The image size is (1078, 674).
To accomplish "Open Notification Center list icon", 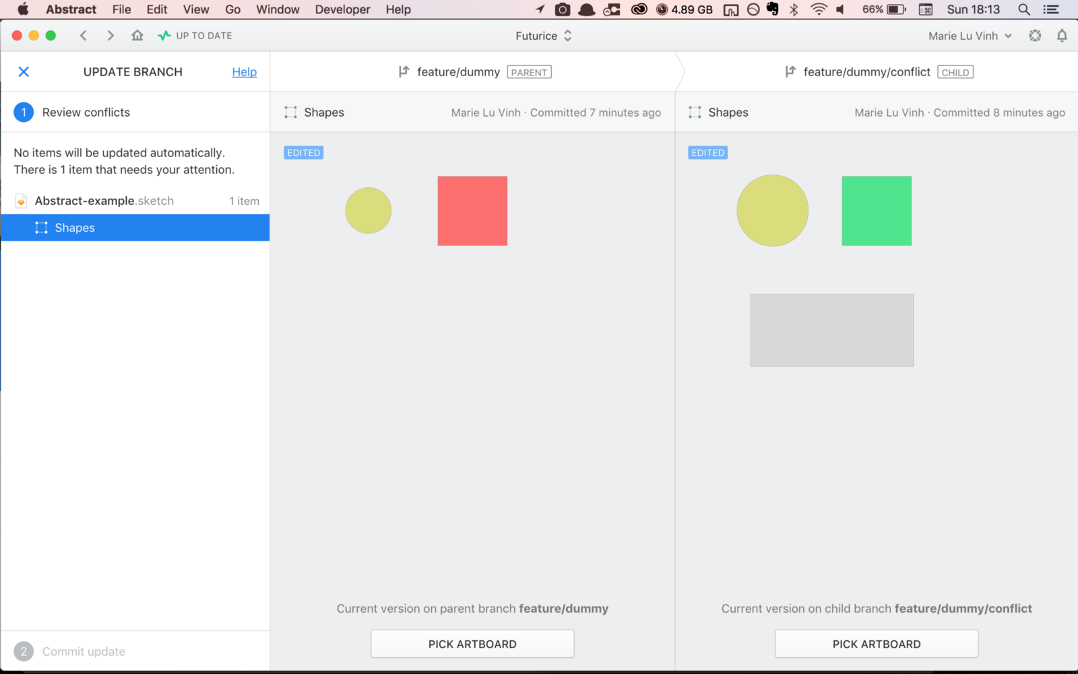I will click(x=1051, y=9).
